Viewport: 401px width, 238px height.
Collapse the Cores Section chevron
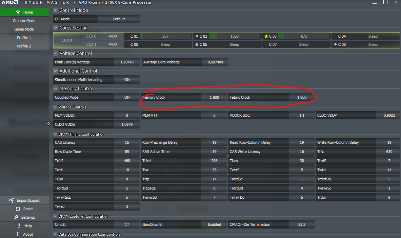(56, 28)
